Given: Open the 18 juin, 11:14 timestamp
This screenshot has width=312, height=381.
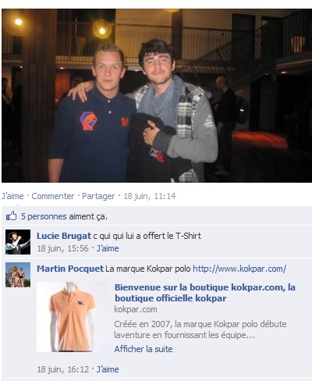Looking at the screenshot, I should pyautogui.click(x=150, y=196).
